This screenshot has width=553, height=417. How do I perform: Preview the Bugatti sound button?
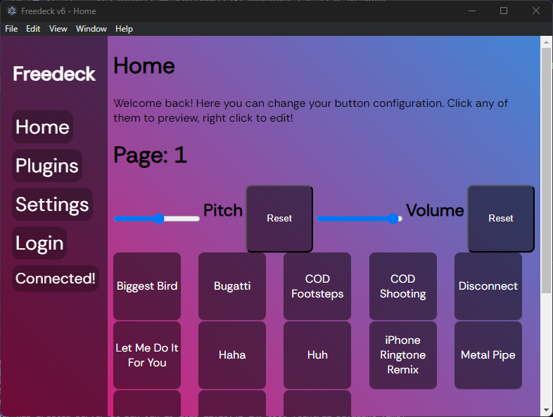coord(232,286)
